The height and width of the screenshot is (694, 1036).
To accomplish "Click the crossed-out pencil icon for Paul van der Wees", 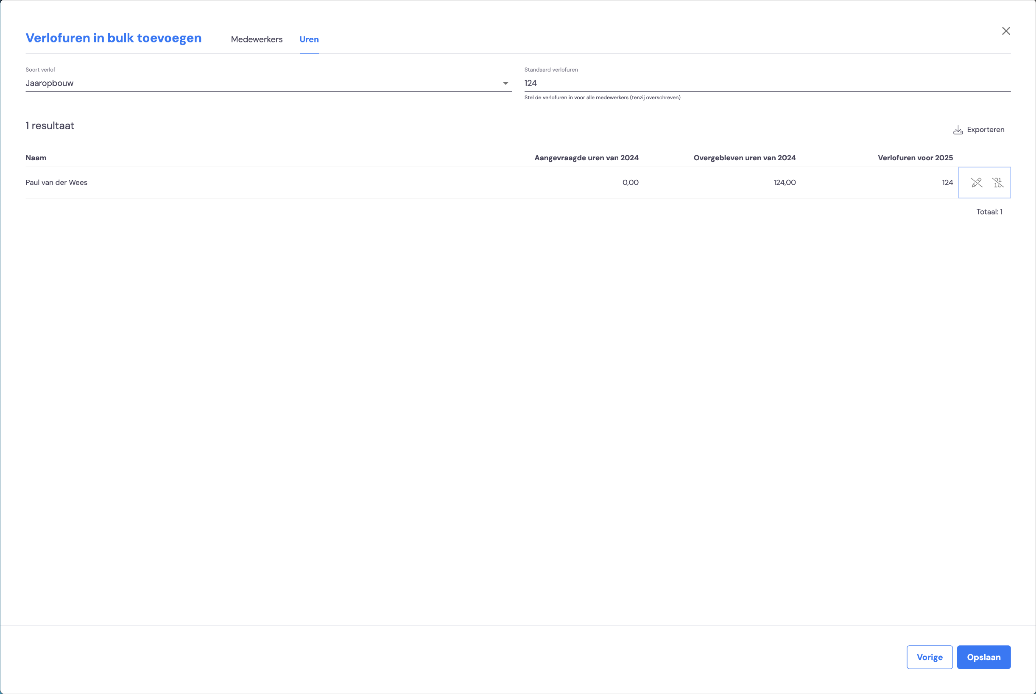I will pos(976,182).
